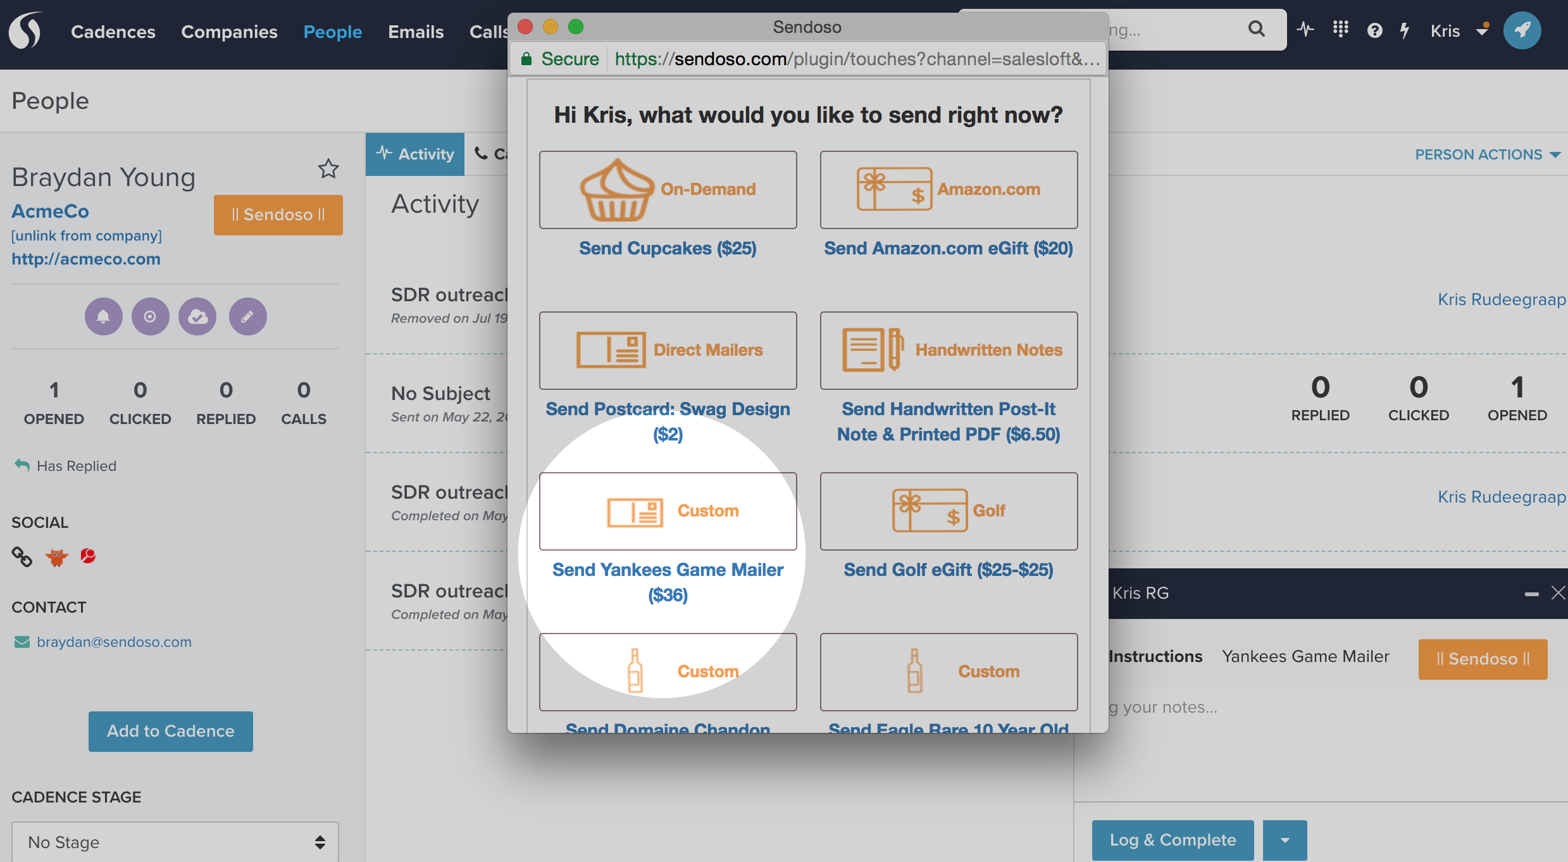Click the search magnifier icon
Image resolution: width=1568 pixels, height=862 pixels.
pos(1256,29)
